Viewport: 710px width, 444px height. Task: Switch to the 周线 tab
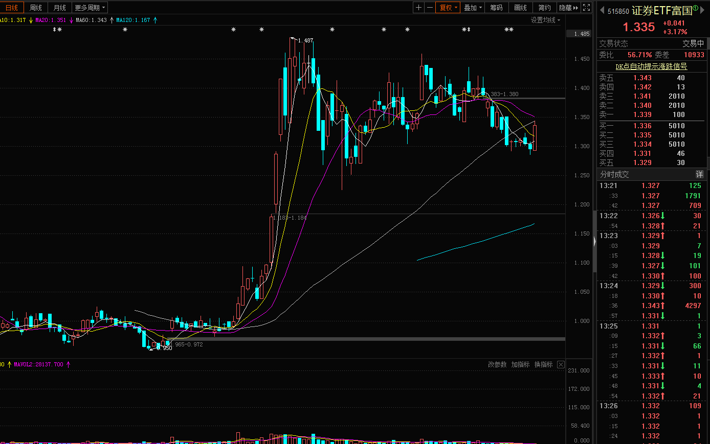[x=36, y=8]
